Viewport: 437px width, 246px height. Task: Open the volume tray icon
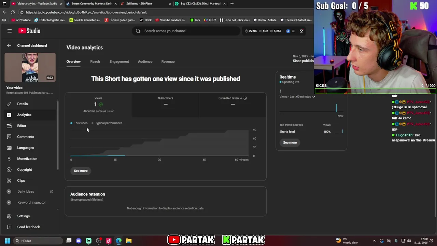click(x=409, y=241)
